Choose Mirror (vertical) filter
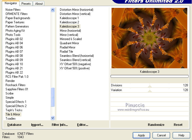Screen dimensions: 192x140 (69, 35)
